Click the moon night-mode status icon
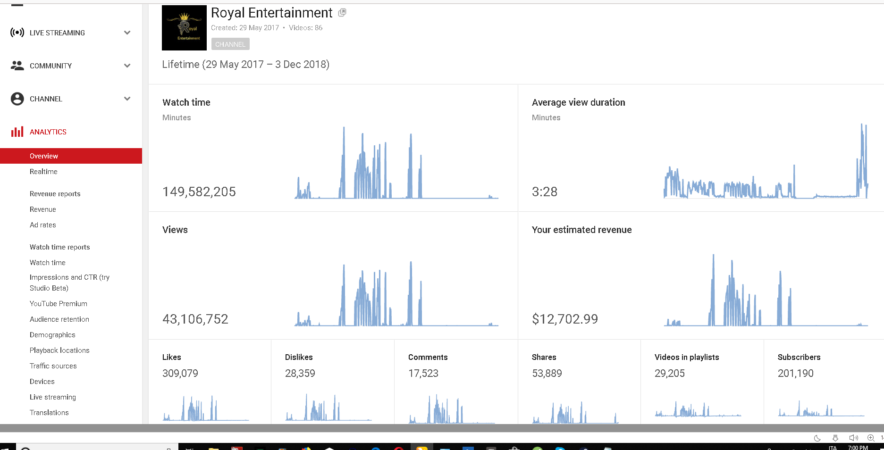 pyautogui.click(x=817, y=438)
